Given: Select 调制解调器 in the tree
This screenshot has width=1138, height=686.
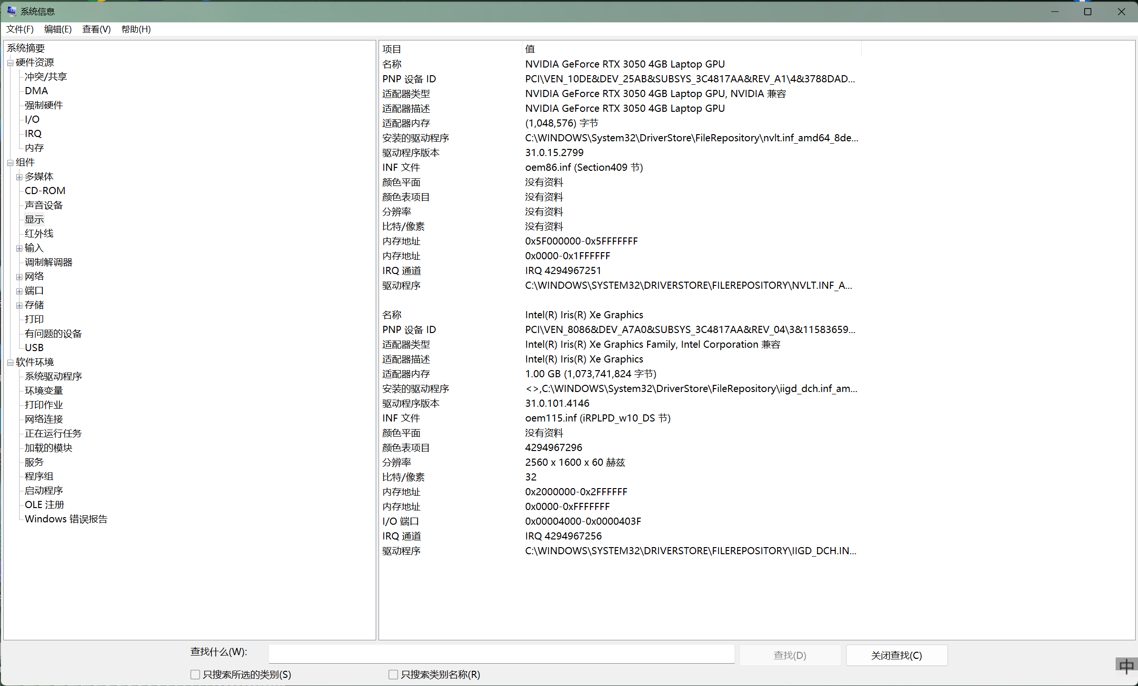Looking at the screenshot, I should [48, 262].
